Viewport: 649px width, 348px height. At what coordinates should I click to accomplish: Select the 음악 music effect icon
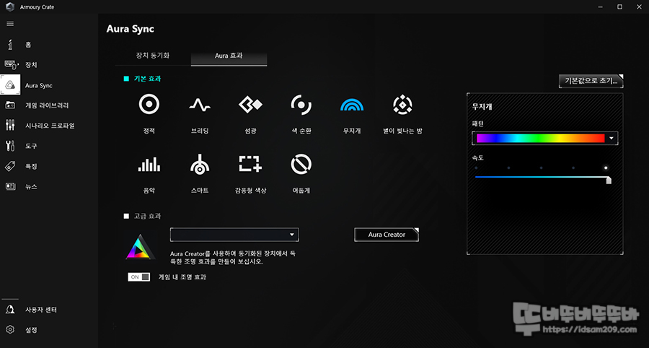coord(149,165)
